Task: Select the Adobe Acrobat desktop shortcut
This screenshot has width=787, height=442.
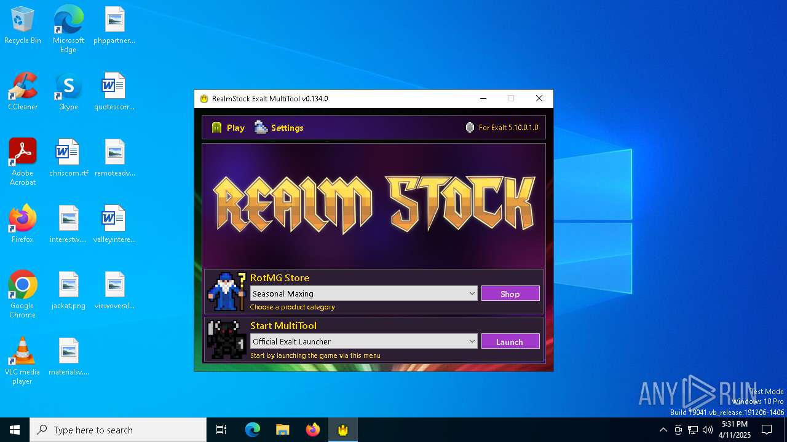Action: (23, 162)
